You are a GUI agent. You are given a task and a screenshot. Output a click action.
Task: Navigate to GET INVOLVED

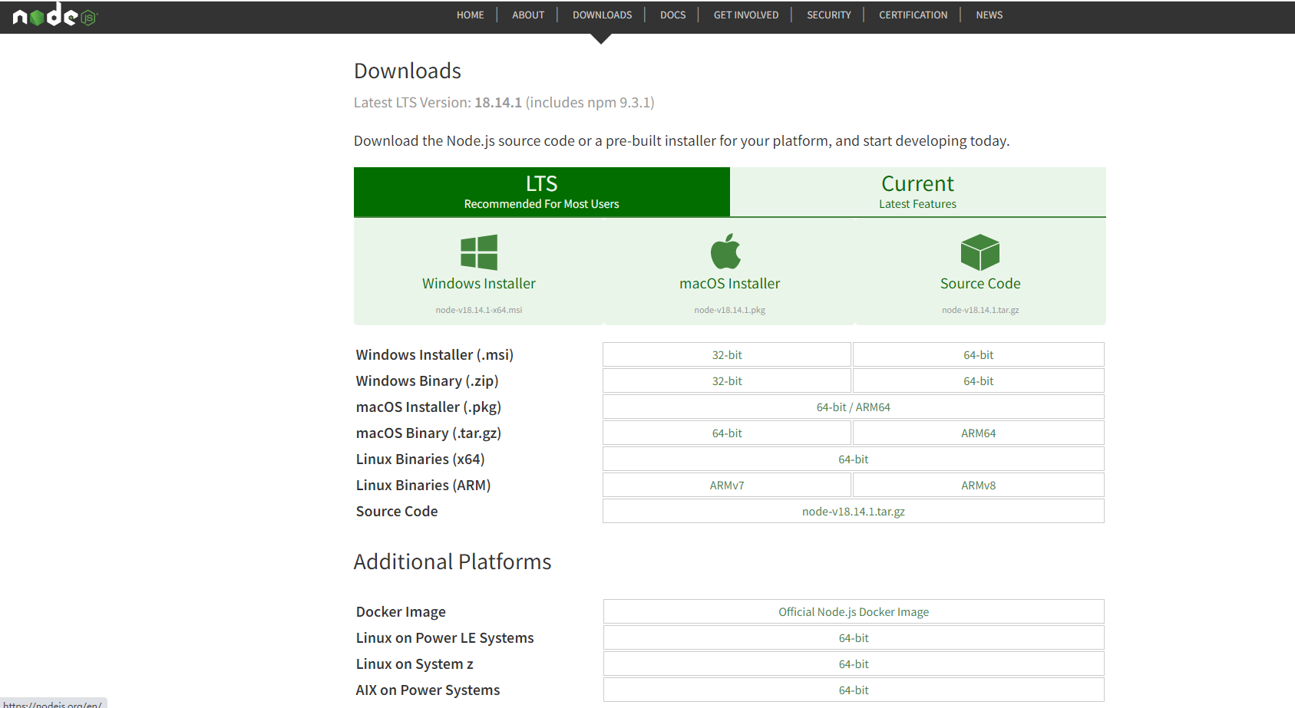pyautogui.click(x=746, y=15)
